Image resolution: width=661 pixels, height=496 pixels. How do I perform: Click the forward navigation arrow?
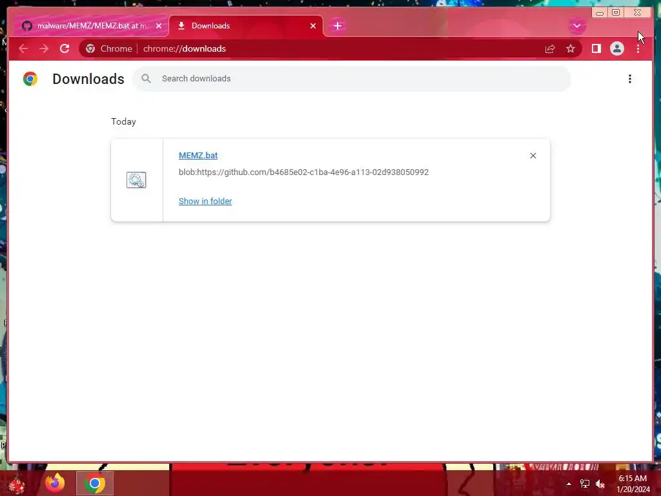point(44,48)
